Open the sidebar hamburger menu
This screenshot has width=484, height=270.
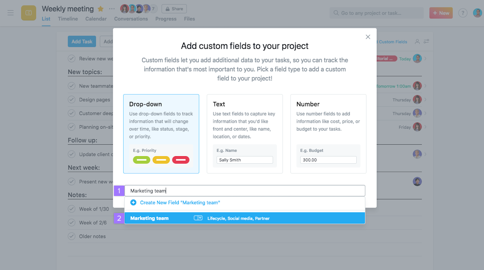[x=10, y=13]
